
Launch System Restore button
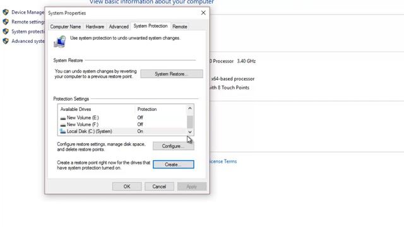pos(172,74)
